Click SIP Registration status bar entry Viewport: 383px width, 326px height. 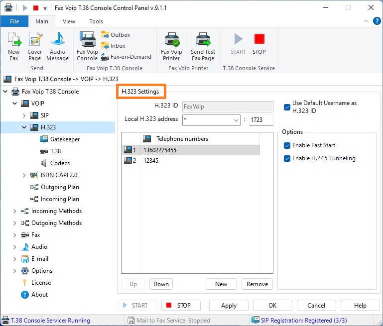299,321
